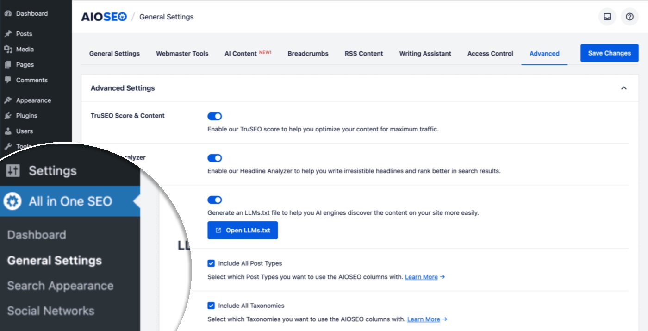
Task: Toggle TruSEO Score & Content switch
Action: coord(215,116)
